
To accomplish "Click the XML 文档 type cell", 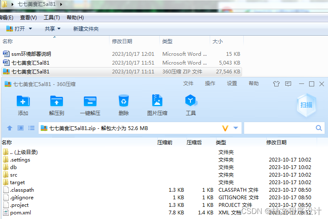I will (x=230, y=213).
